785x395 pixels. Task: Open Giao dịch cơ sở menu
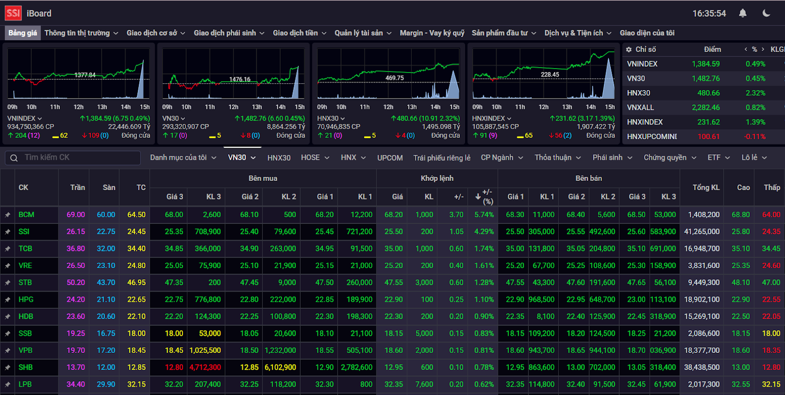[x=156, y=33]
